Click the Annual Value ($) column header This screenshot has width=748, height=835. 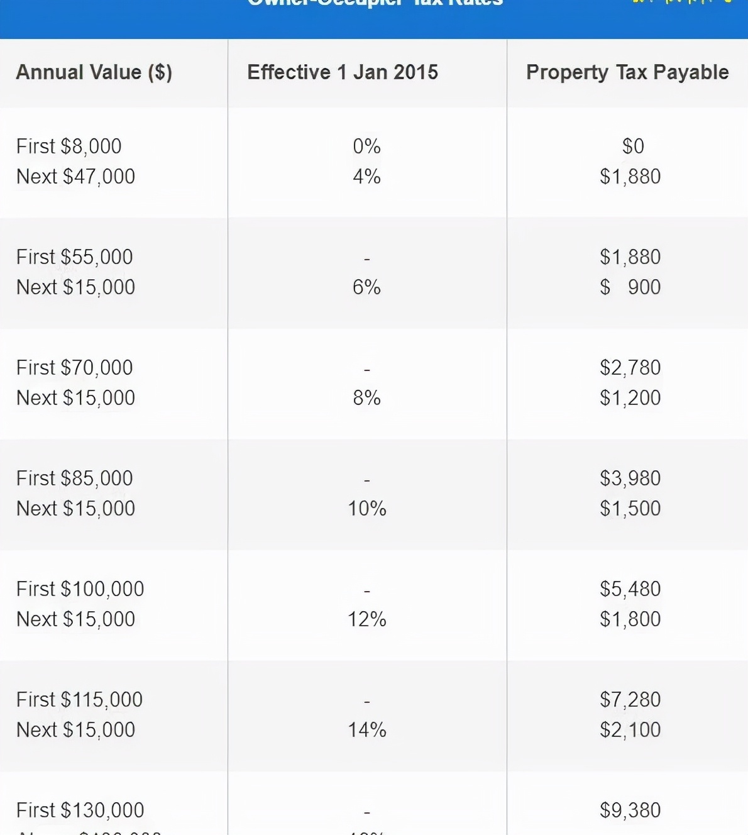pos(94,72)
